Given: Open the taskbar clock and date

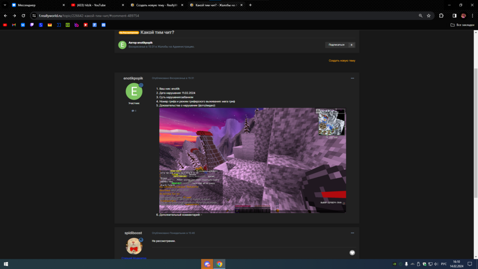Looking at the screenshot, I should point(456,264).
